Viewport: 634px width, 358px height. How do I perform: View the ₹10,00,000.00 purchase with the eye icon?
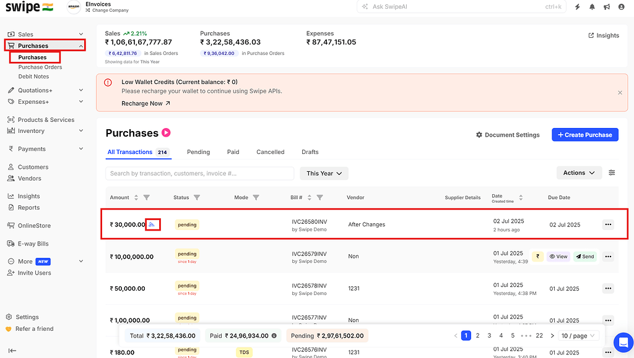(558, 256)
